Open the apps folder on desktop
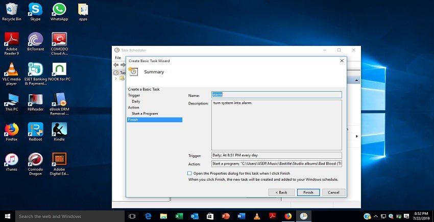434x222 pixels. point(83,12)
